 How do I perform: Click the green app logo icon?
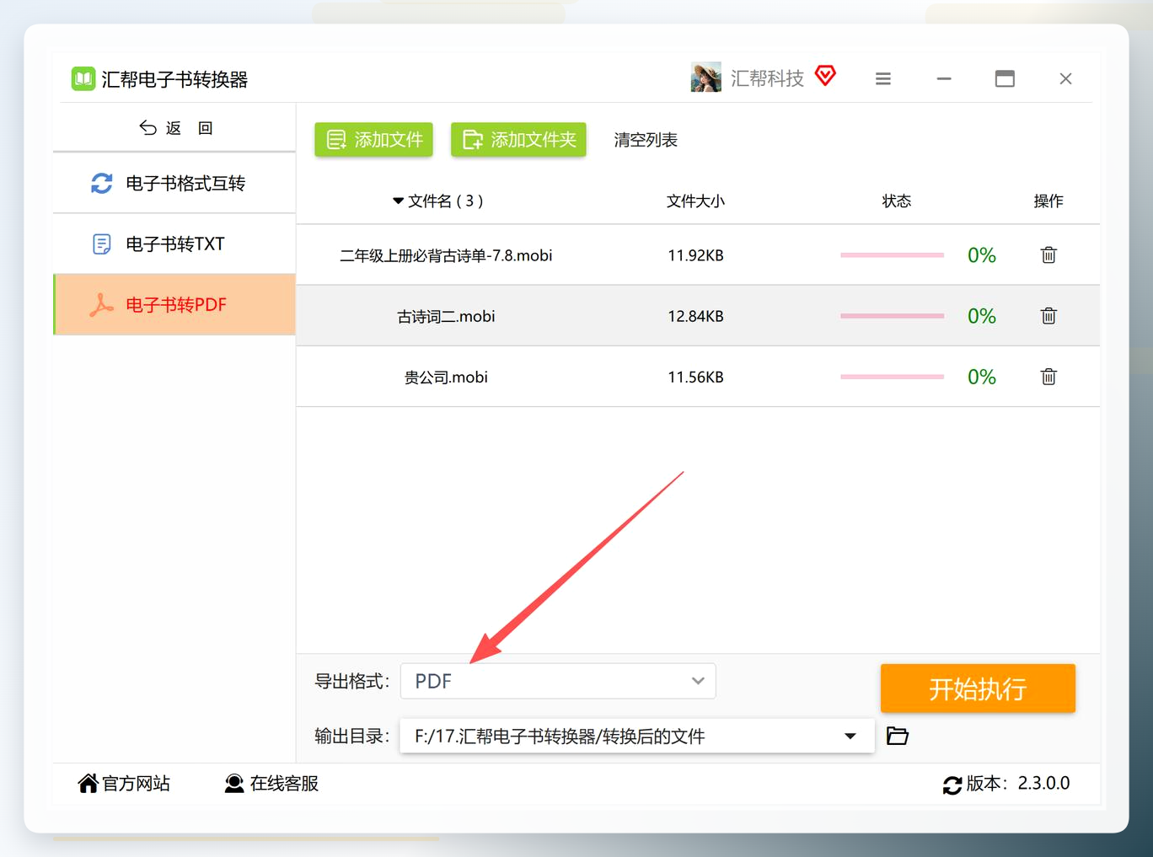tap(83, 79)
